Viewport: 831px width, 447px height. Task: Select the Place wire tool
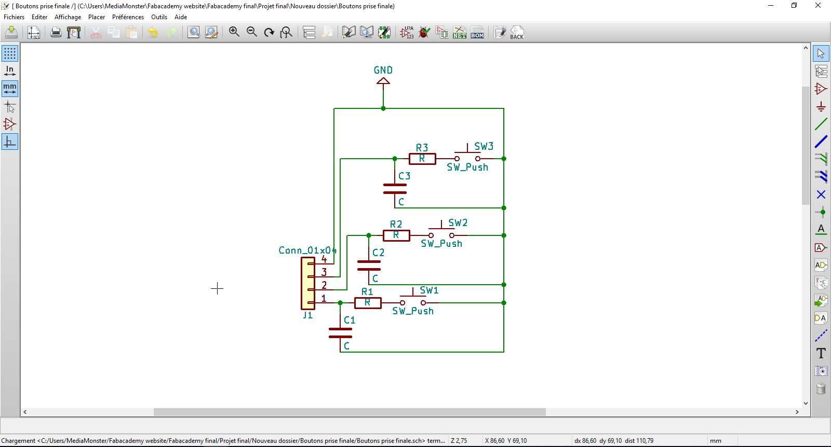click(821, 124)
